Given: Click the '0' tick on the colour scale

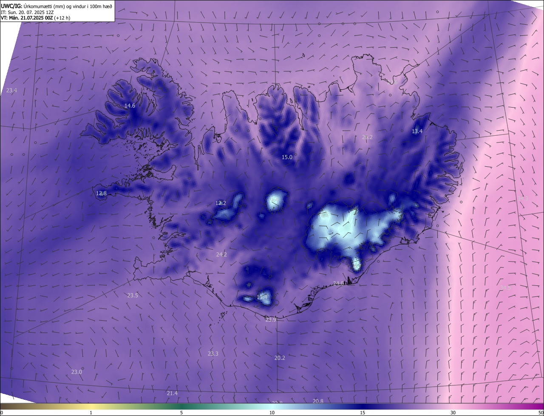Looking at the screenshot, I should (x=2, y=413).
